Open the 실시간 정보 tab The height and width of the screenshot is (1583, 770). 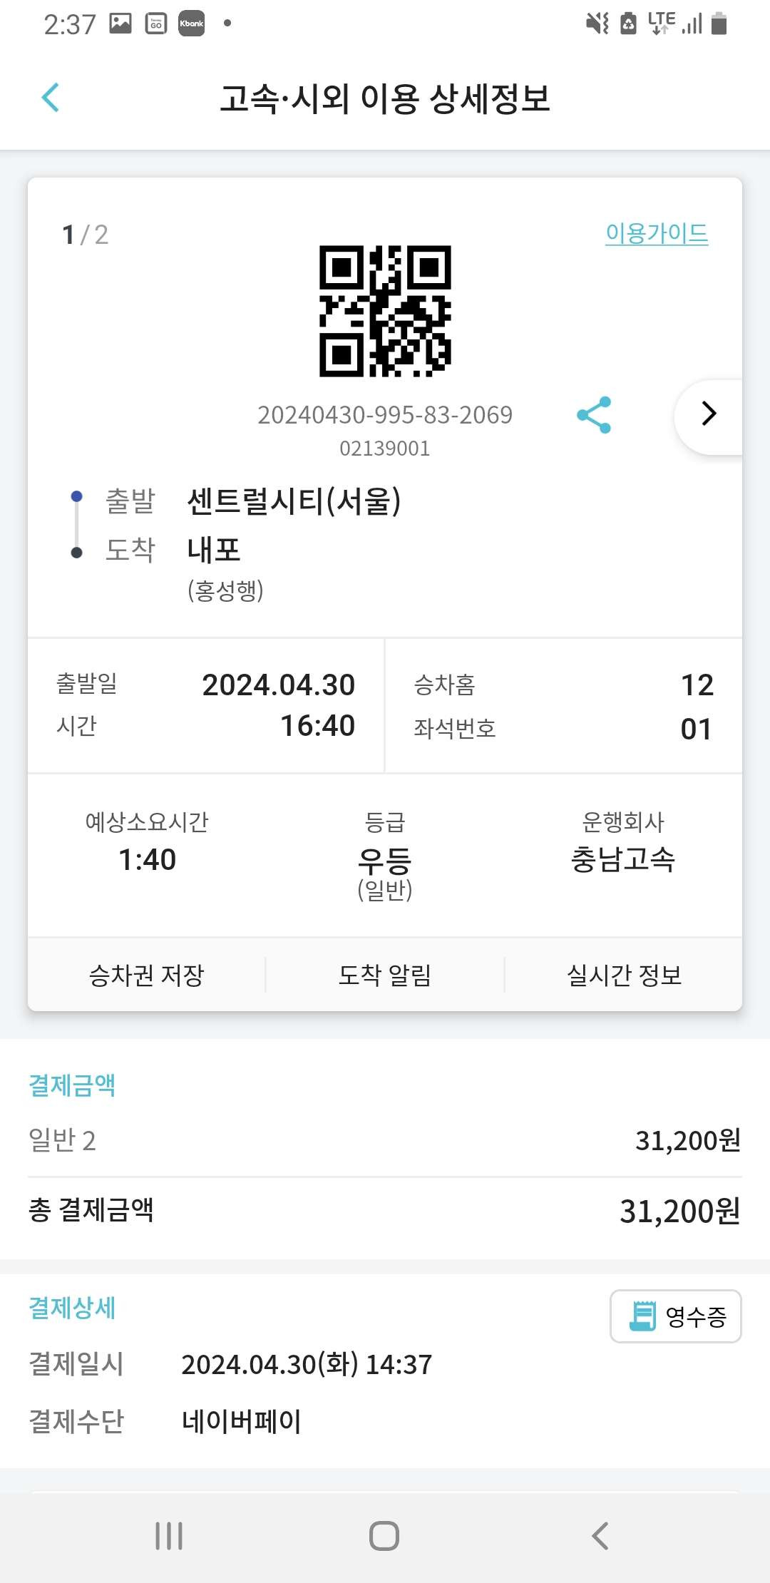(624, 975)
